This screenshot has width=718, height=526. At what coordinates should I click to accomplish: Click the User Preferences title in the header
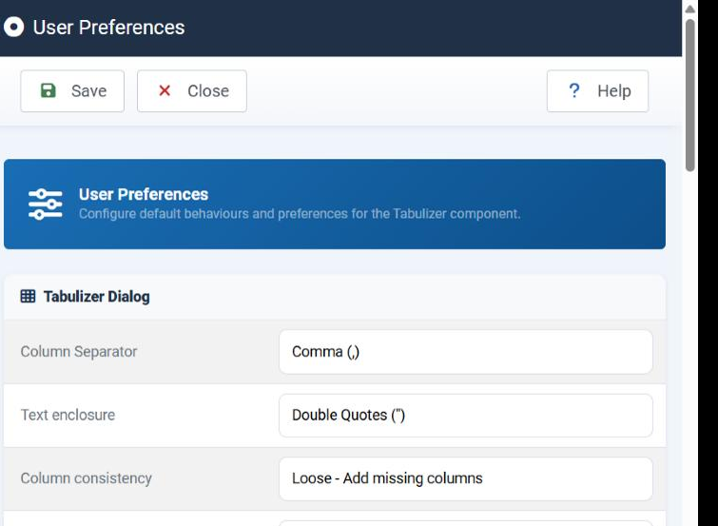click(109, 28)
